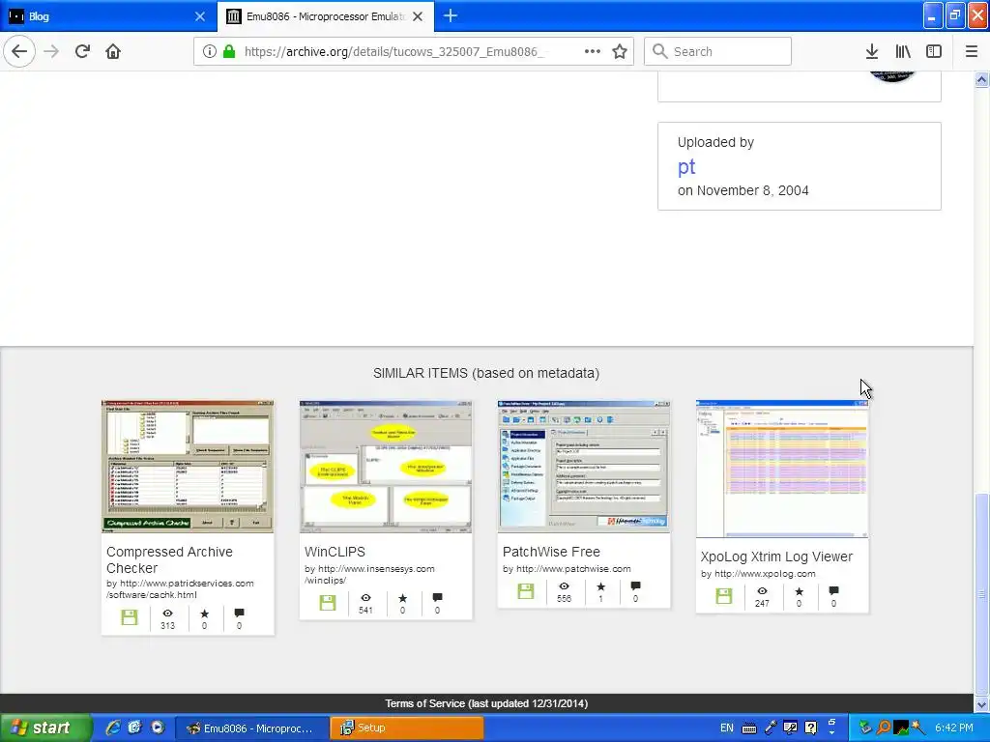Click the taskbar clock 6:42 PM
The image size is (990, 742).
(954, 728)
